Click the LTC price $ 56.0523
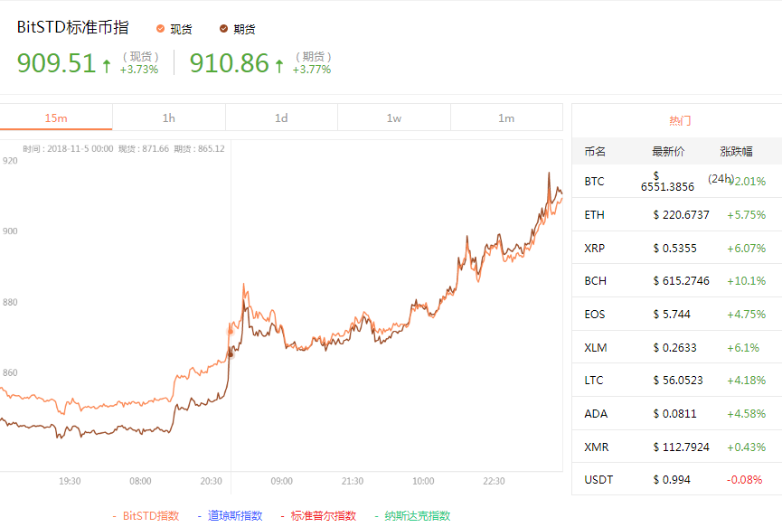Image resolution: width=782 pixels, height=527 pixels. pos(678,381)
